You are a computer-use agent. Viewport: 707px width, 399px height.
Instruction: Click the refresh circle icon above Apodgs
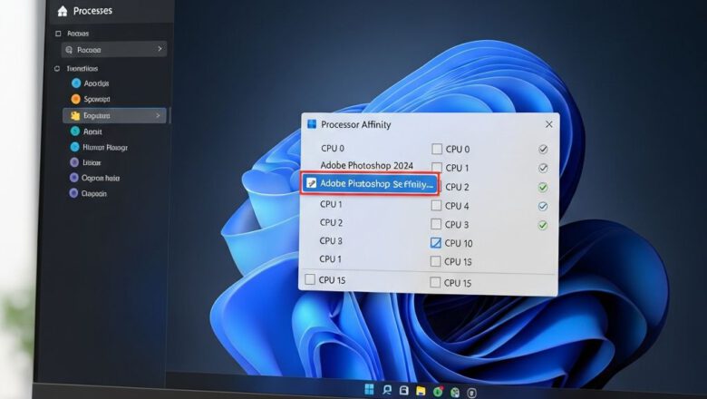pyautogui.click(x=57, y=69)
